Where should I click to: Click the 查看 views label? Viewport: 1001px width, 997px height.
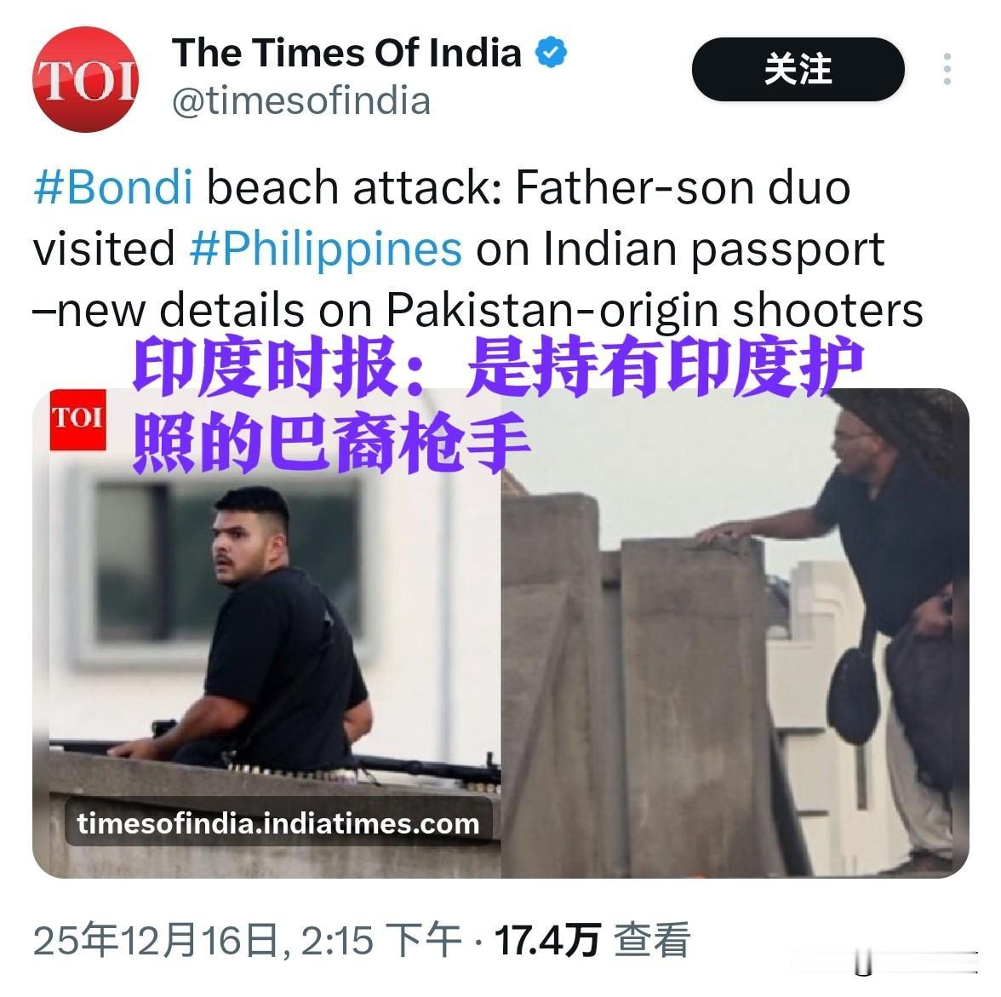click(652, 941)
